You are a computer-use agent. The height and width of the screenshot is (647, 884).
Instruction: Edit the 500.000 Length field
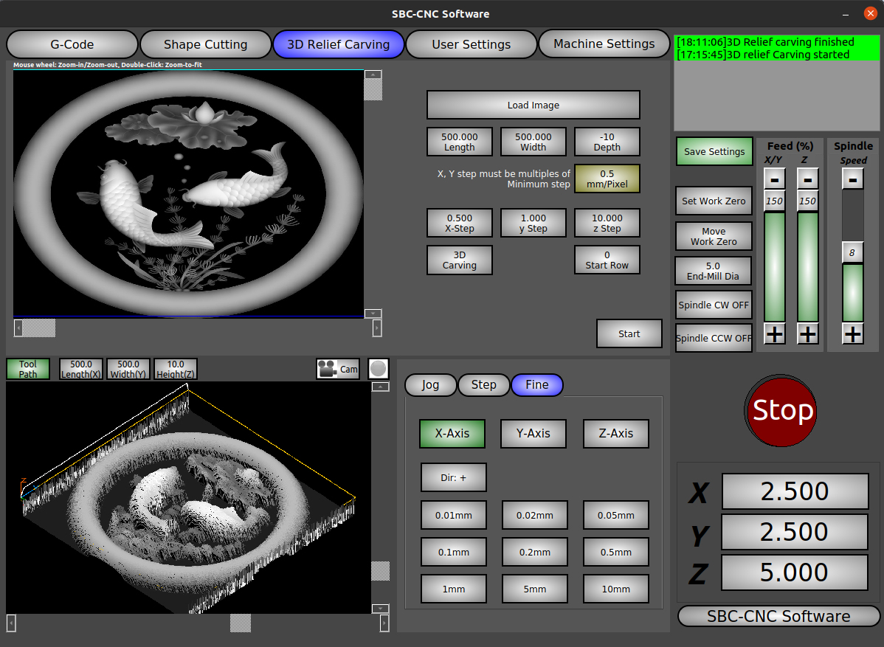point(460,142)
